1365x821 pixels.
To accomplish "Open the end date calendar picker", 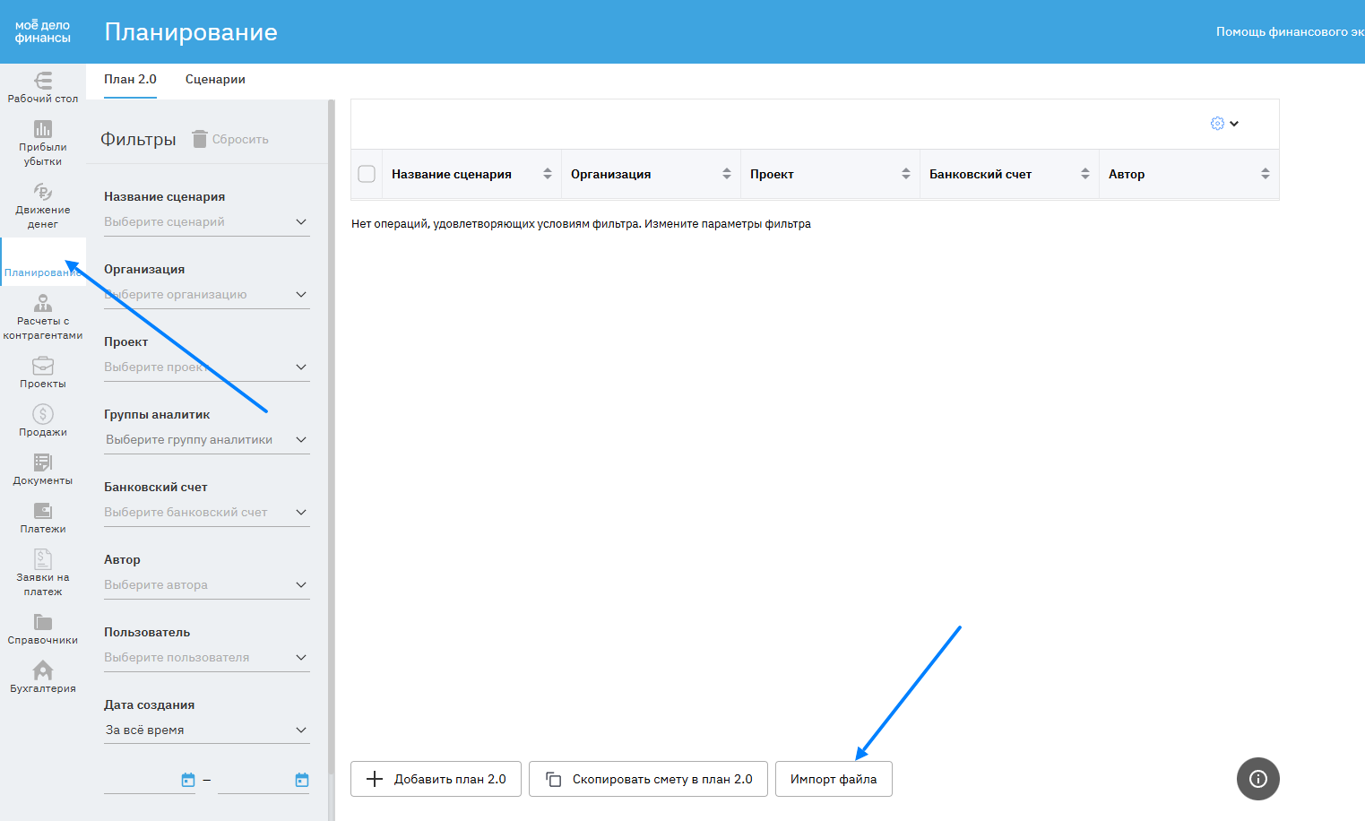I will [302, 780].
